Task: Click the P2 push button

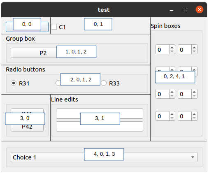Action: point(34,53)
